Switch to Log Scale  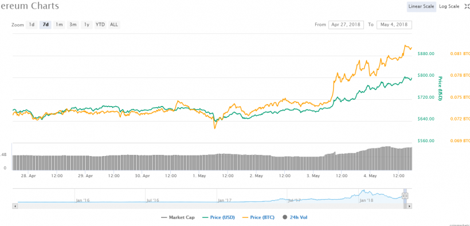[449, 7]
